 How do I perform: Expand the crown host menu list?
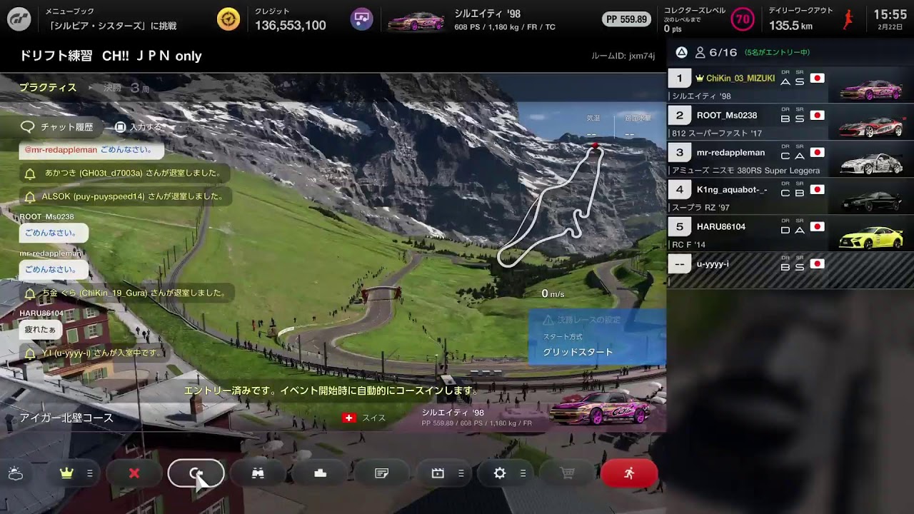coord(90,473)
